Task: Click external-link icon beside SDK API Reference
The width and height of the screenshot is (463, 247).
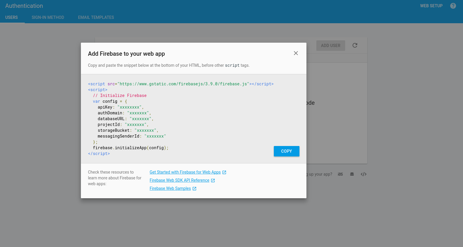Action: 213,181
